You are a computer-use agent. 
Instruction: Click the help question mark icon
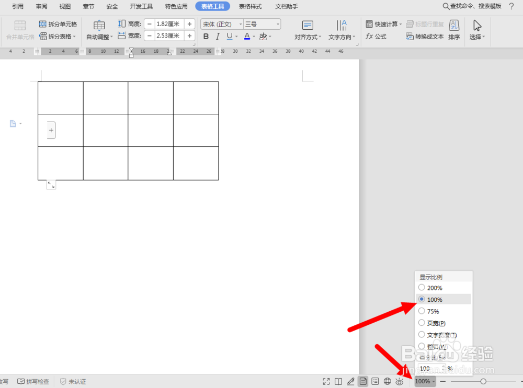point(511,6)
